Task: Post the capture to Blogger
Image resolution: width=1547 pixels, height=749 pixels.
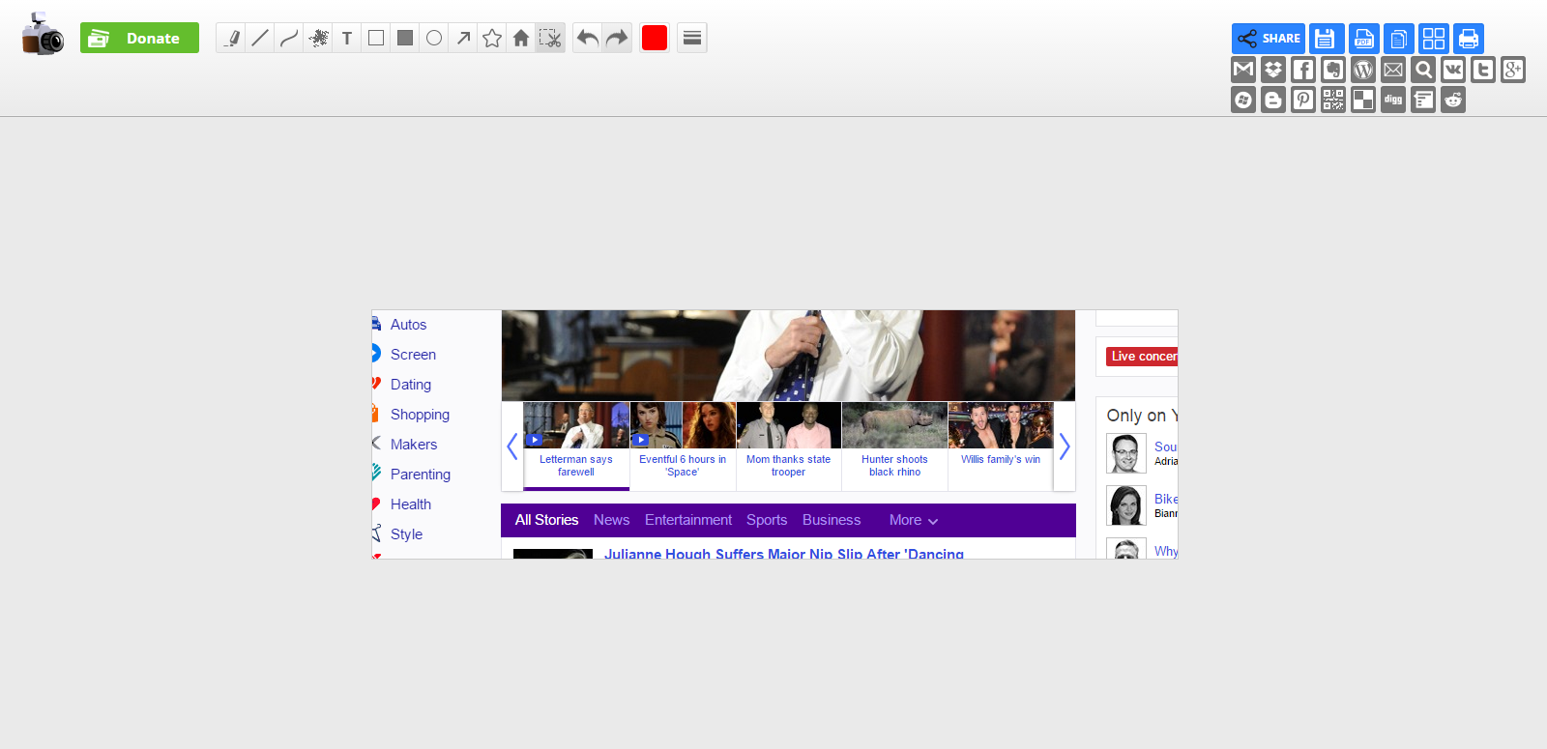Action: [1273, 100]
